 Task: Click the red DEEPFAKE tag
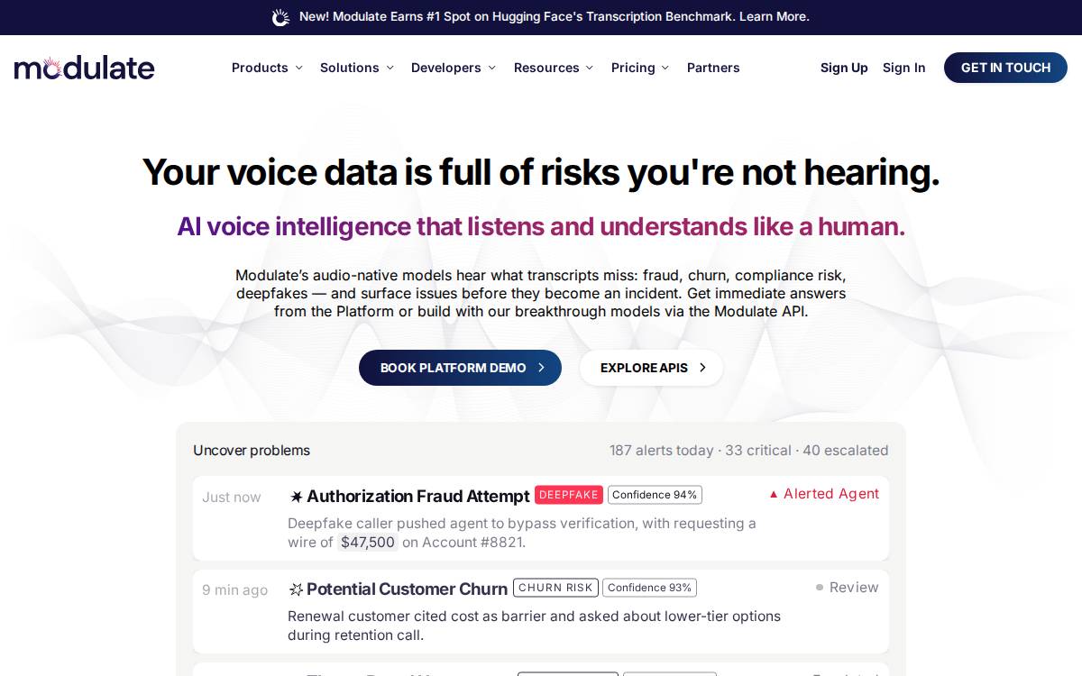point(569,495)
